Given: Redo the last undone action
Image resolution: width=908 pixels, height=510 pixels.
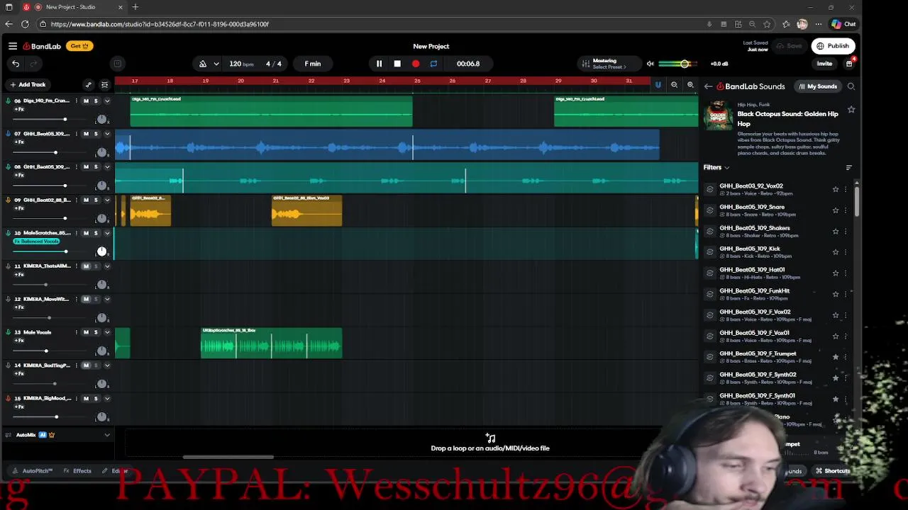Looking at the screenshot, I should (34, 64).
